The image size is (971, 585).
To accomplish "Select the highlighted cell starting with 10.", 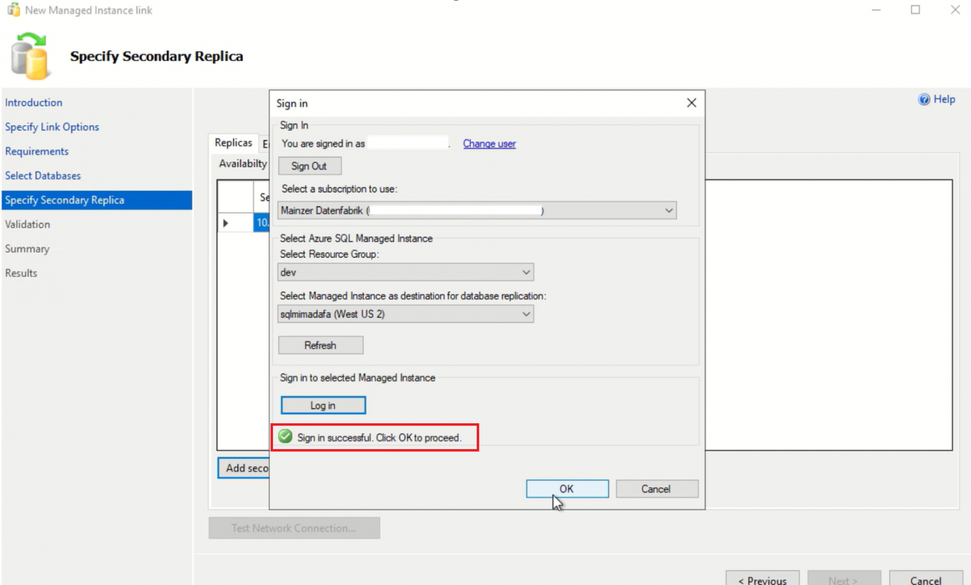I will point(262,223).
